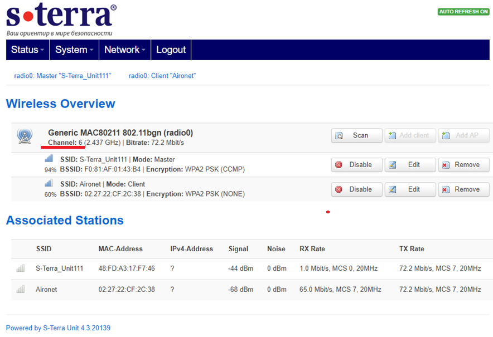Click the TX Rate column header
Screen dimensions: 493x337
coord(412,249)
